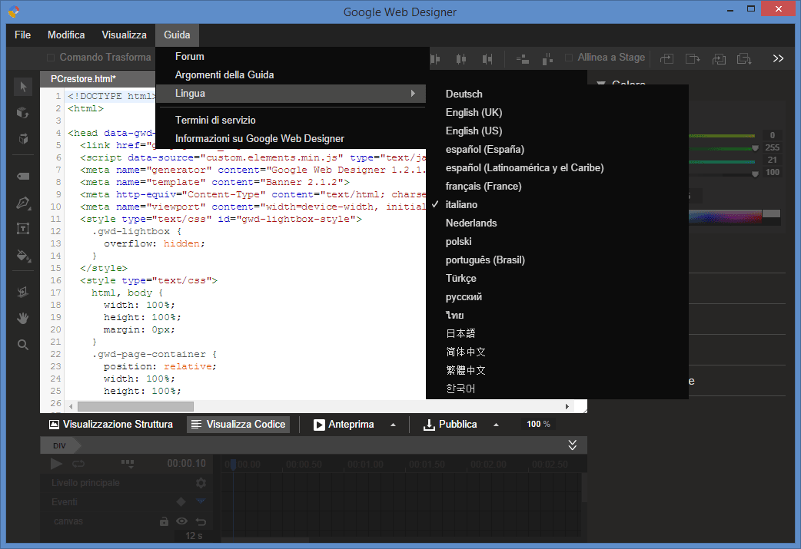
Task: Open Livello principale gear settings
Action: pyautogui.click(x=201, y=483)
